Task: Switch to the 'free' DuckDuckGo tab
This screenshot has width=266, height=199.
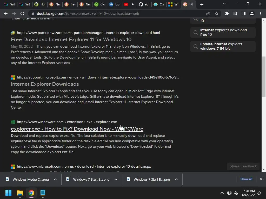Action: coord(70,4)
